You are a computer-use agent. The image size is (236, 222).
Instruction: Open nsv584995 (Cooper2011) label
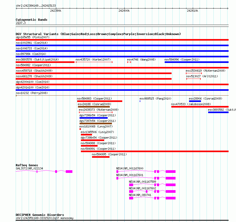(109, 154)
